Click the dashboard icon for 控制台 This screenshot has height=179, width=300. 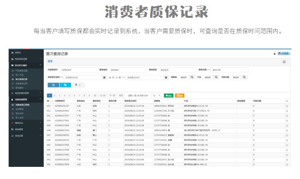point(13,53)
